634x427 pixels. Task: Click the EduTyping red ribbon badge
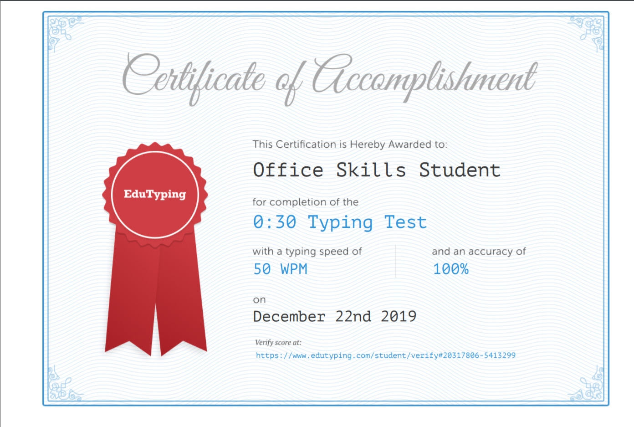155,249
